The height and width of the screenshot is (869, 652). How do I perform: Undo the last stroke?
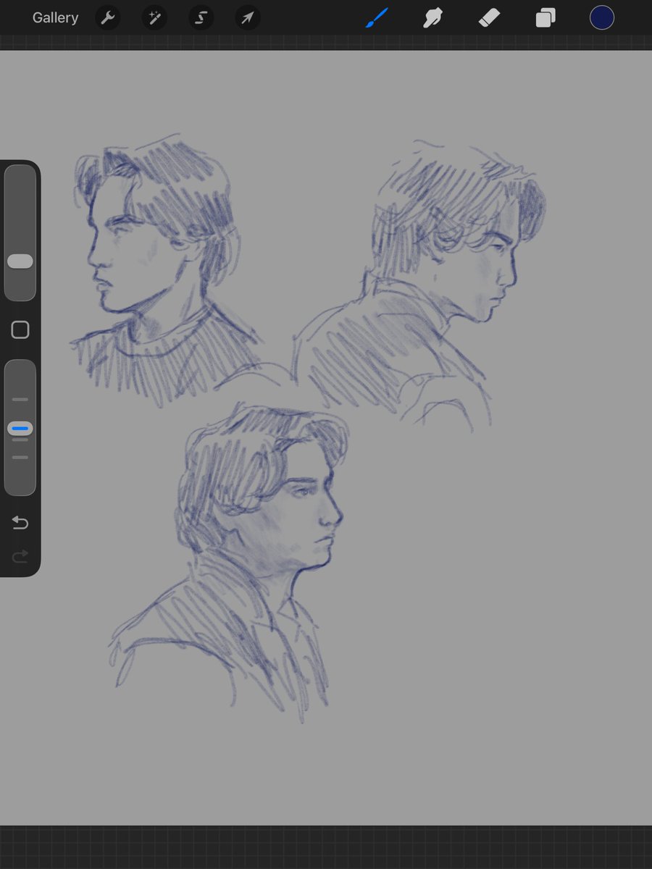coord(20,523)
